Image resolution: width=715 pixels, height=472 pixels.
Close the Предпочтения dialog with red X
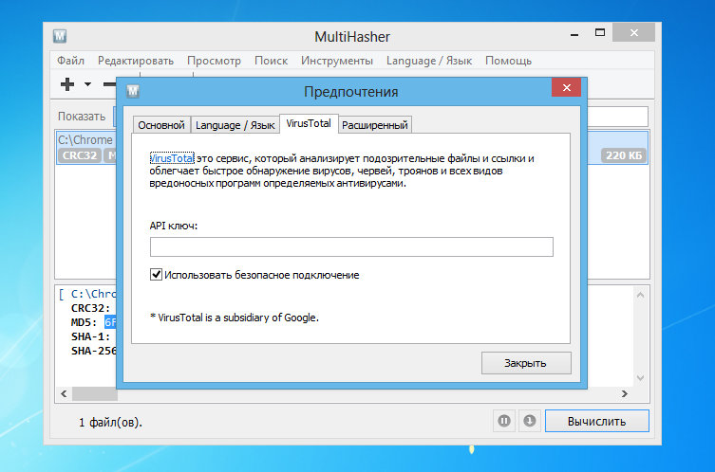click(566, 87)
